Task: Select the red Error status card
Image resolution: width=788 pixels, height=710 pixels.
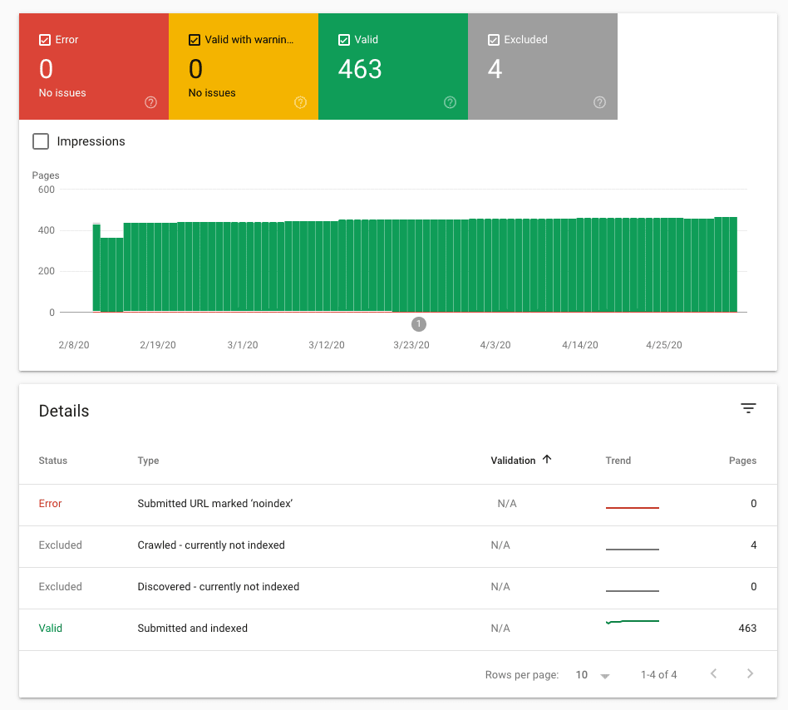Action: (94, 67)
